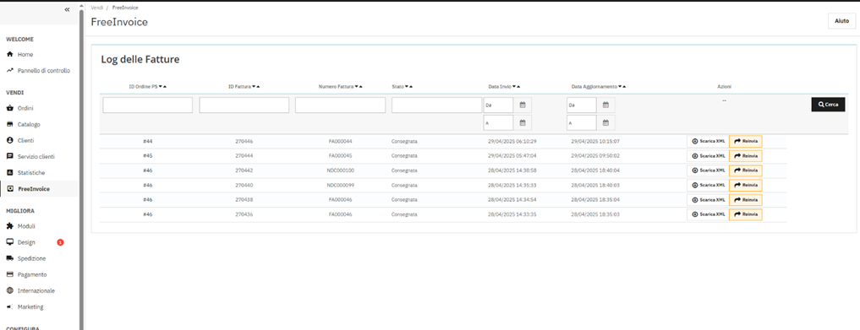
Task: Click Data Invio 'A' date input
Action: pos(498,122)
